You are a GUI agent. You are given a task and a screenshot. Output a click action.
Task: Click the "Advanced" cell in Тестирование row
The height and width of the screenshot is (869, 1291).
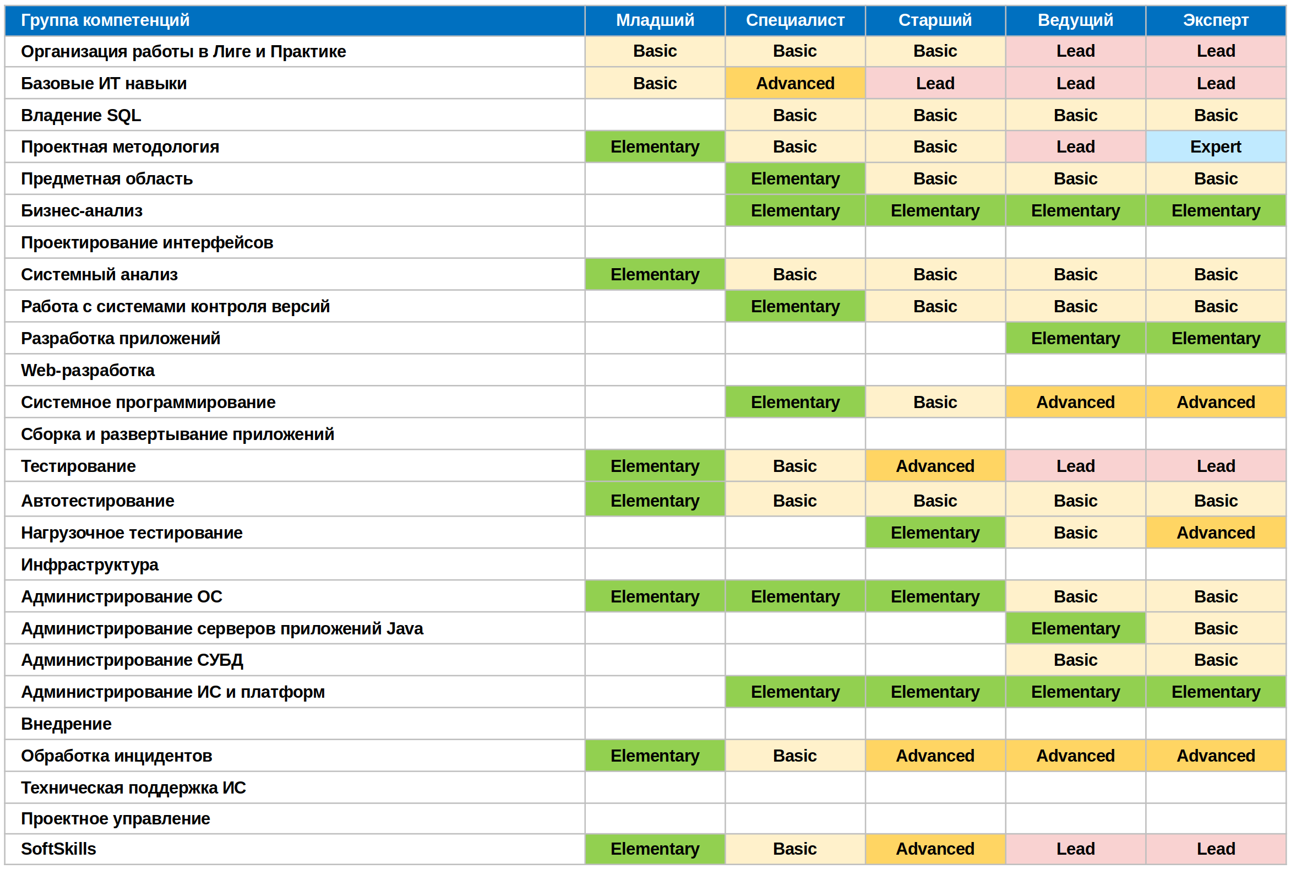[935, 466]
